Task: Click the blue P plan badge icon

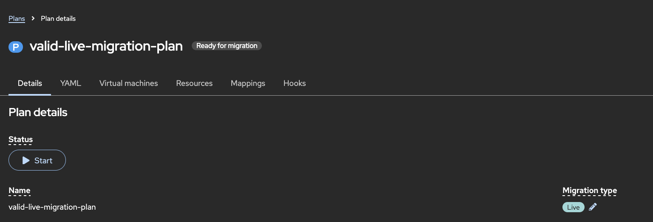Action: click(16, 47)
